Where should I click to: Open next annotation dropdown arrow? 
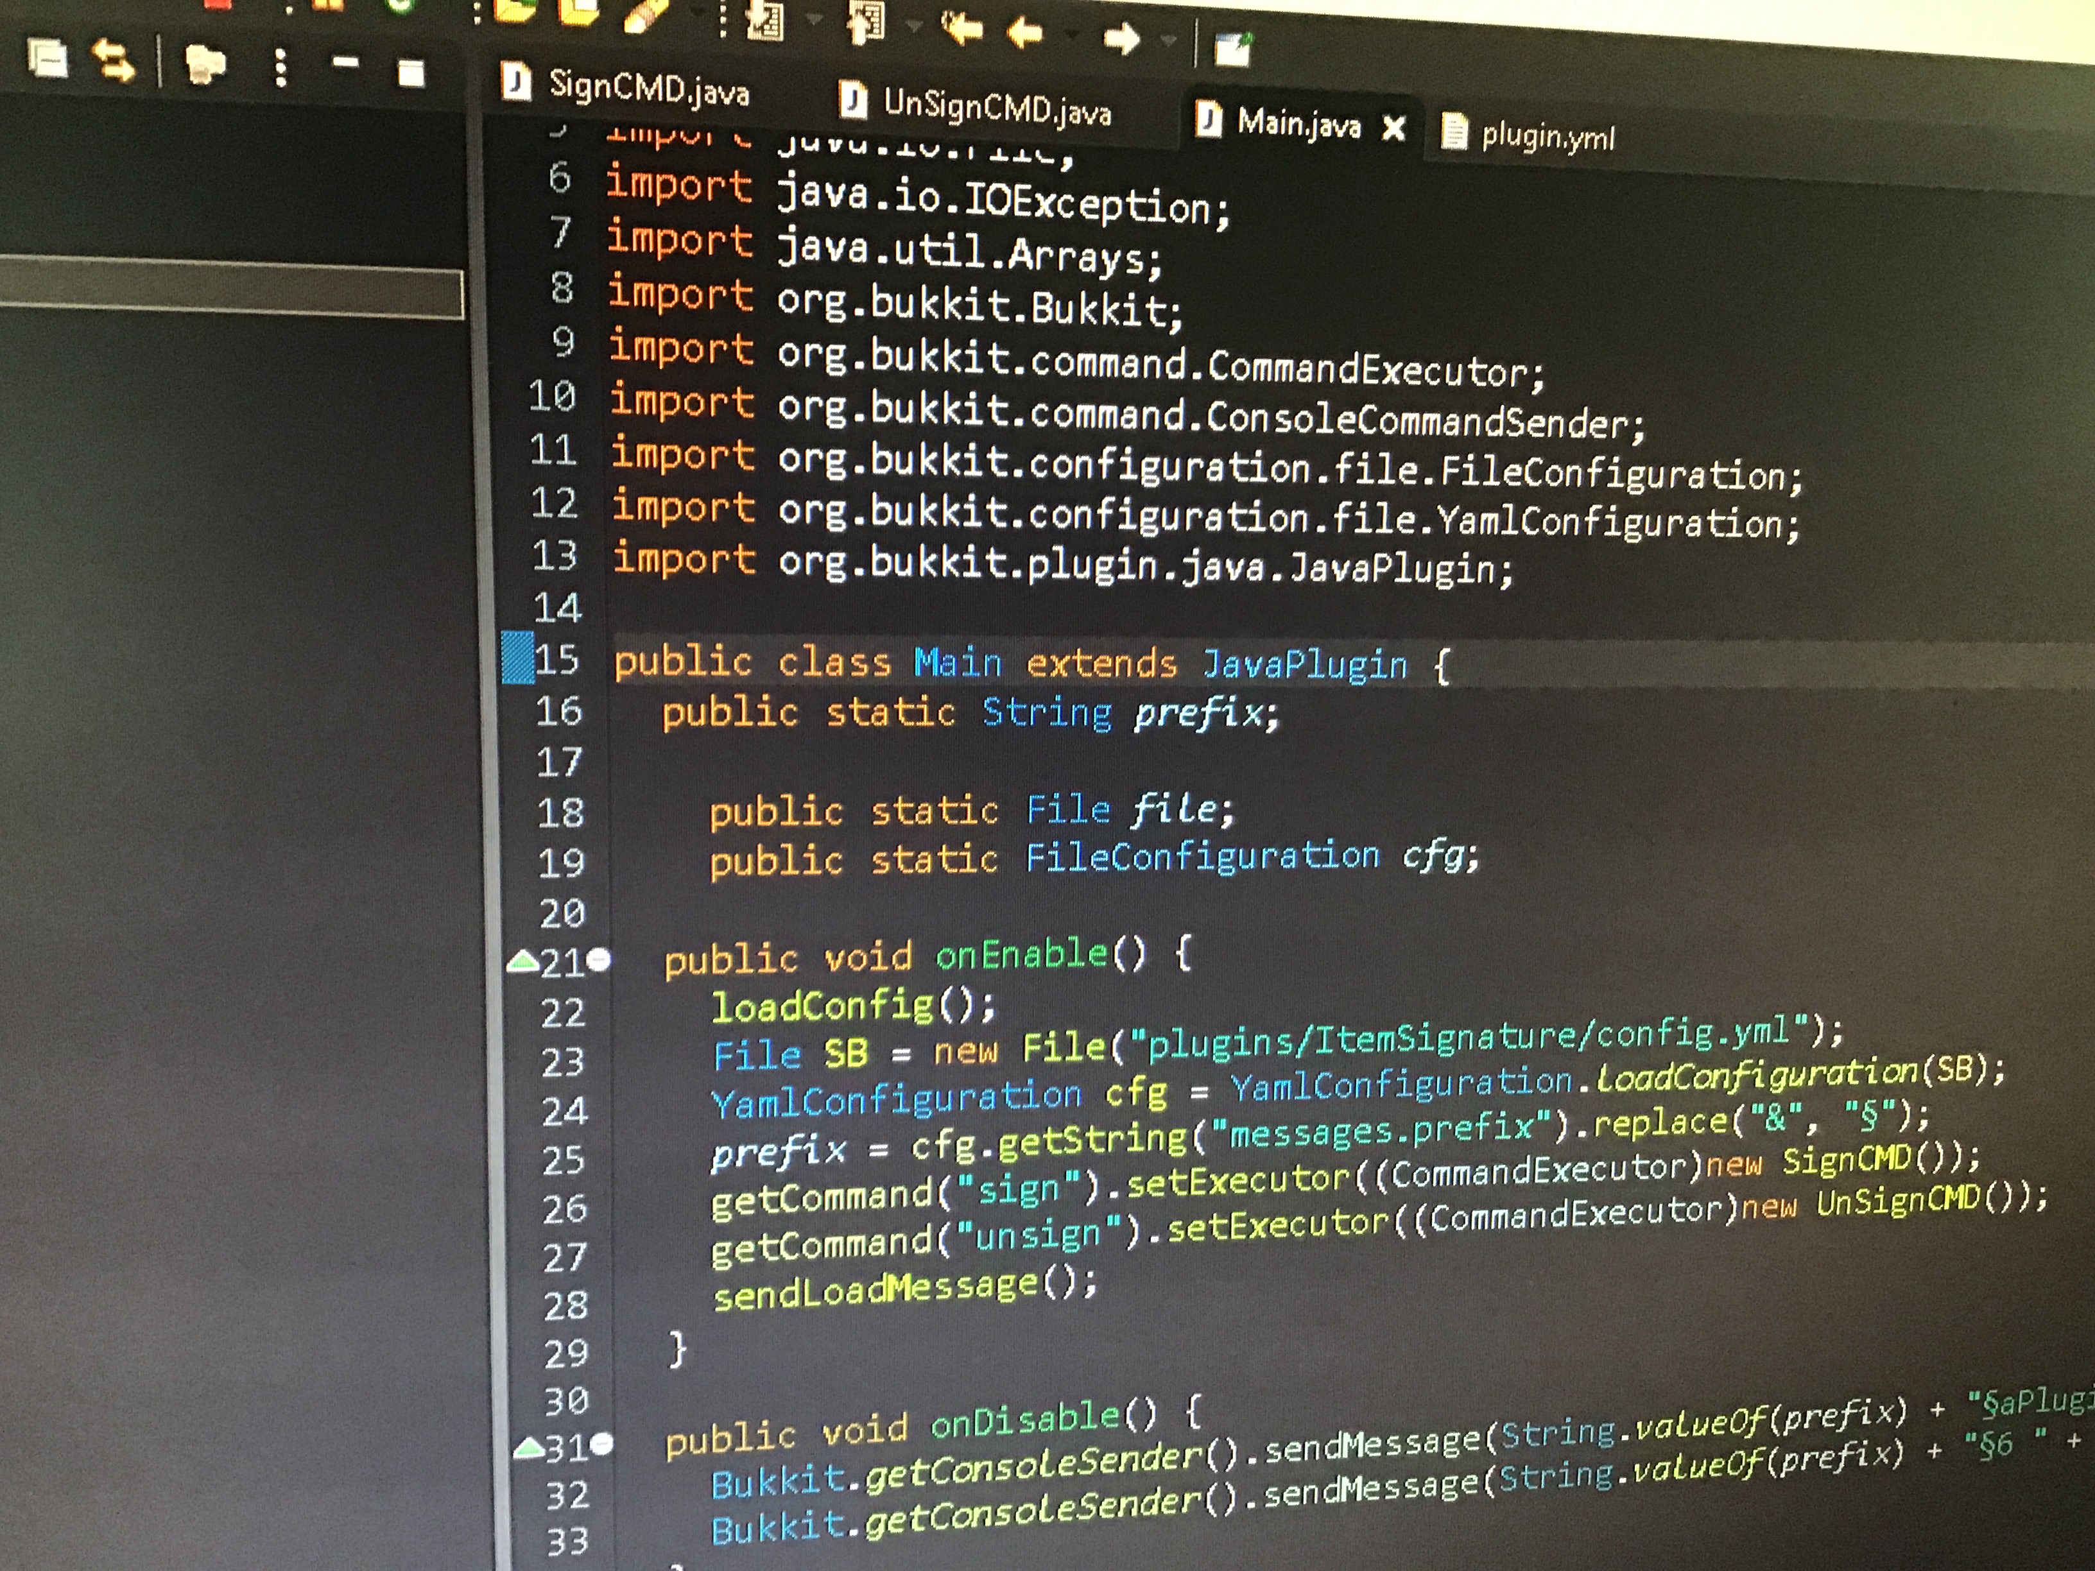click(815, 19)
